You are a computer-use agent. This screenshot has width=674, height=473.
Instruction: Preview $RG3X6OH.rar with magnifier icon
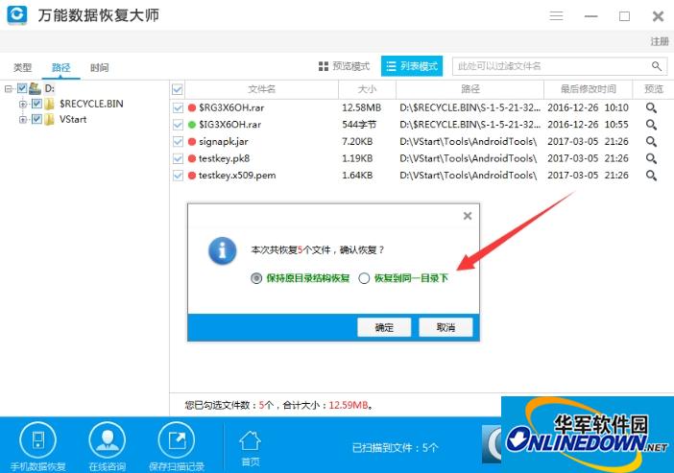coord(651,107)
